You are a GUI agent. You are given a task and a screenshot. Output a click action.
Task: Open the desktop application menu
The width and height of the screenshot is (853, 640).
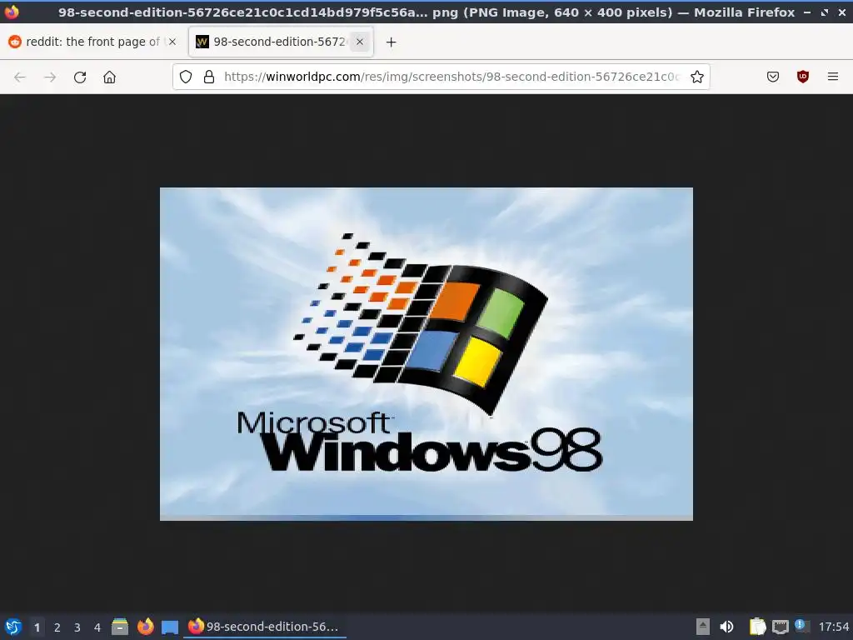[x=13, y=627]
